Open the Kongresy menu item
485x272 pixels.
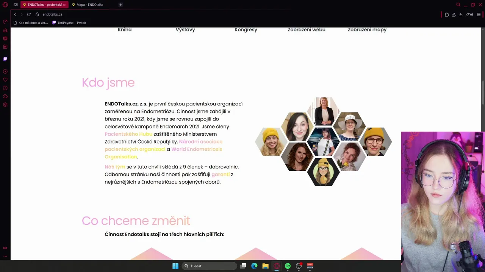pos(246,29)
